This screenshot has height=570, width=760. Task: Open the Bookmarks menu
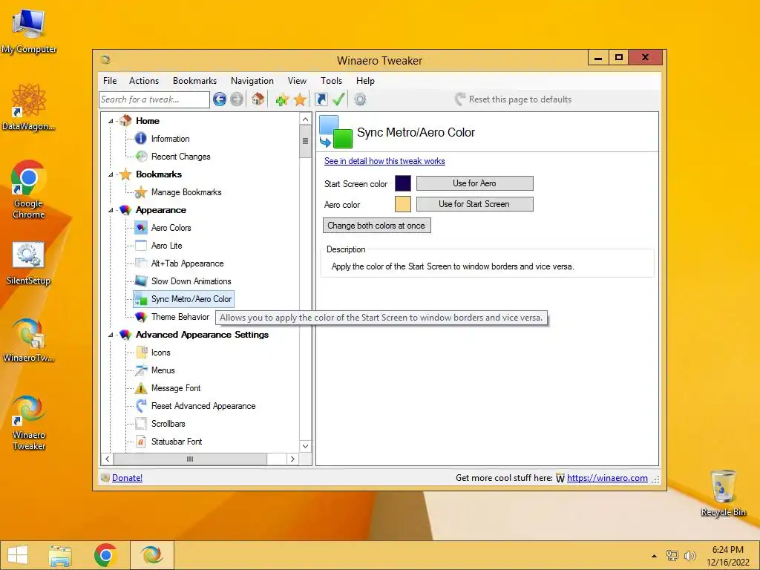coord(195,81)
